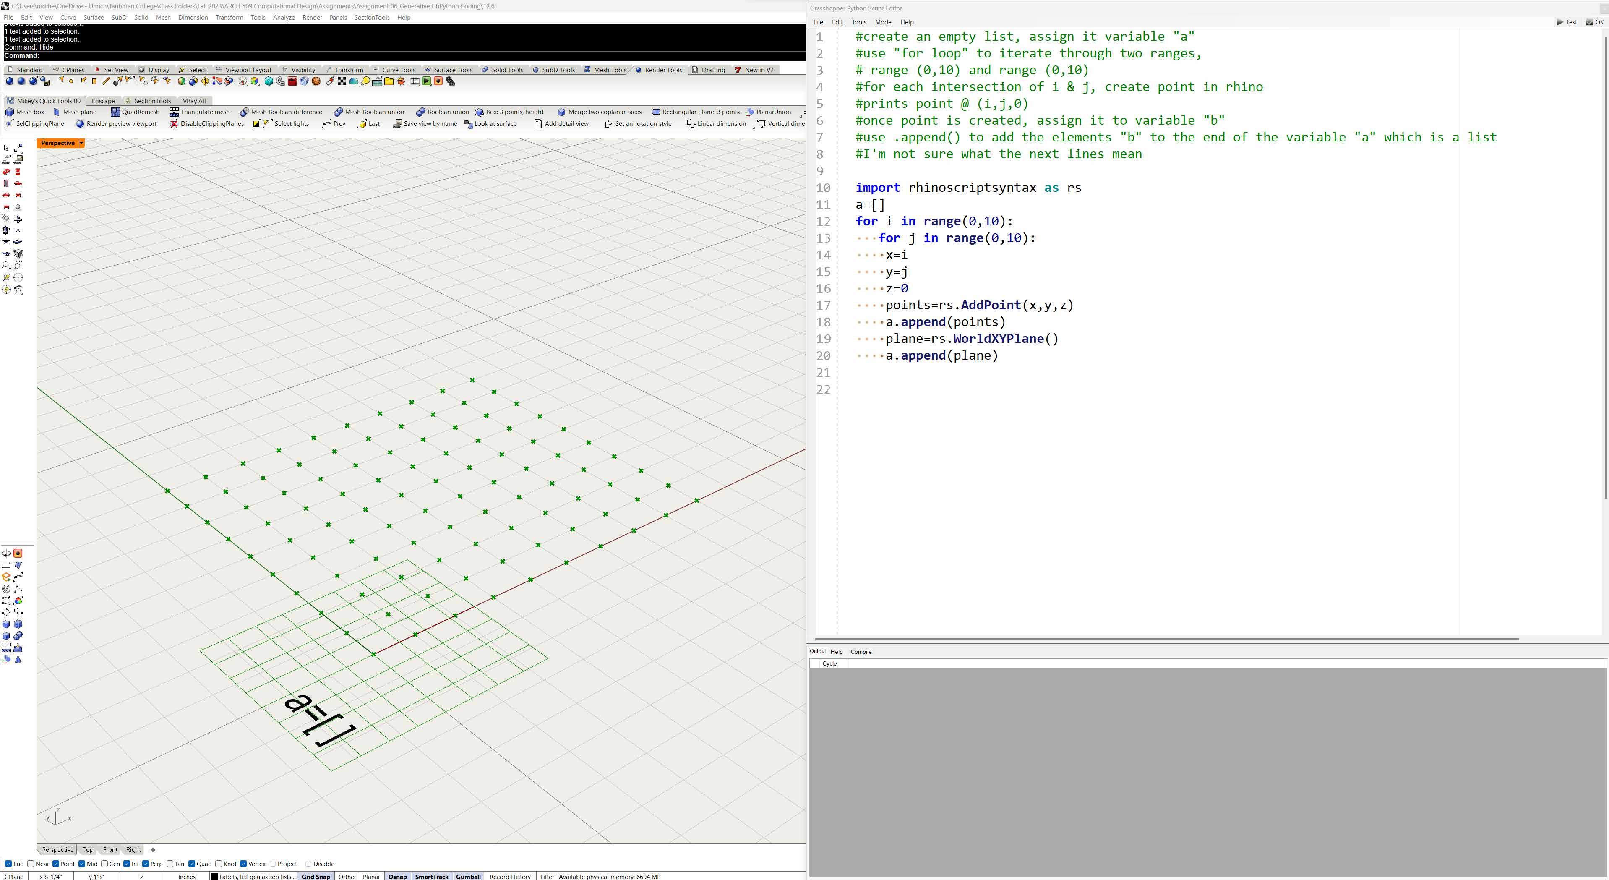
Task: Click the Save view by name icon
Action: (396, 124)
